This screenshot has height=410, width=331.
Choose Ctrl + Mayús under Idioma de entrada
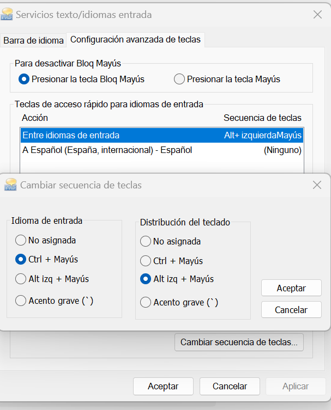point(21,259)
